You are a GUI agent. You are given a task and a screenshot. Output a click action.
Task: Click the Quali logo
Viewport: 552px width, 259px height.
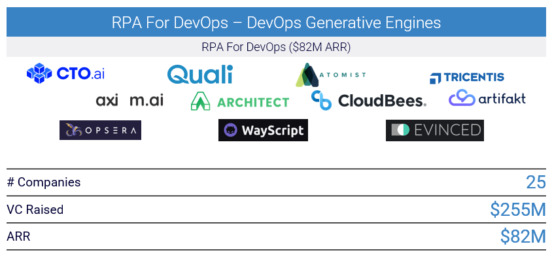click(200, 75)
